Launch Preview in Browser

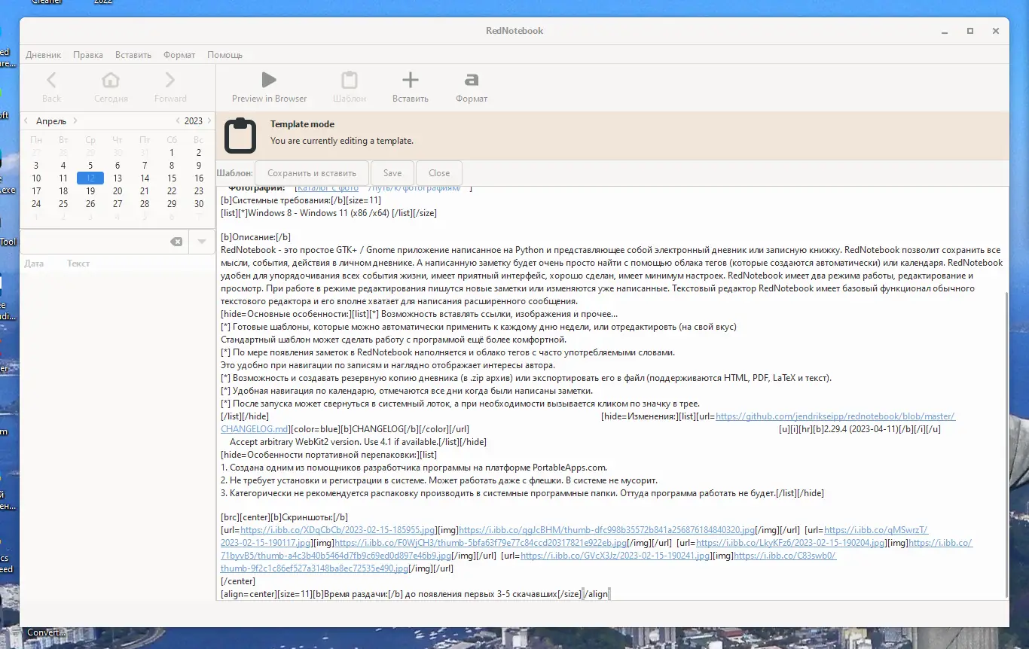coord(269,87)
